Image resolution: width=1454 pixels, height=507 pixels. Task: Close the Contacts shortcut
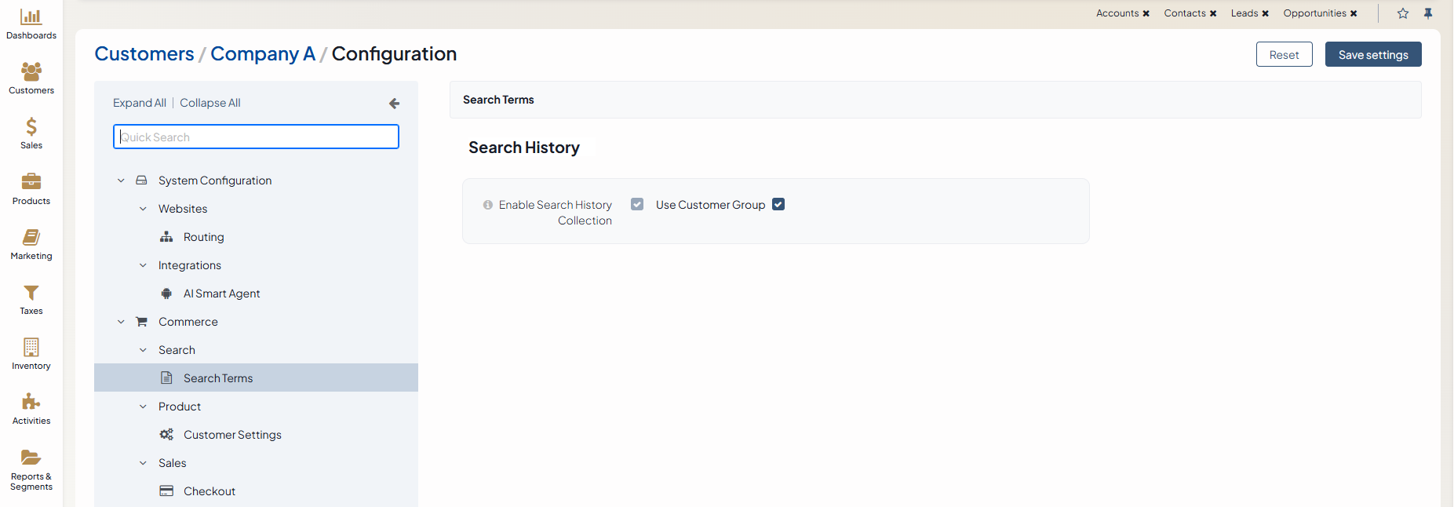tap(1213, 13)
